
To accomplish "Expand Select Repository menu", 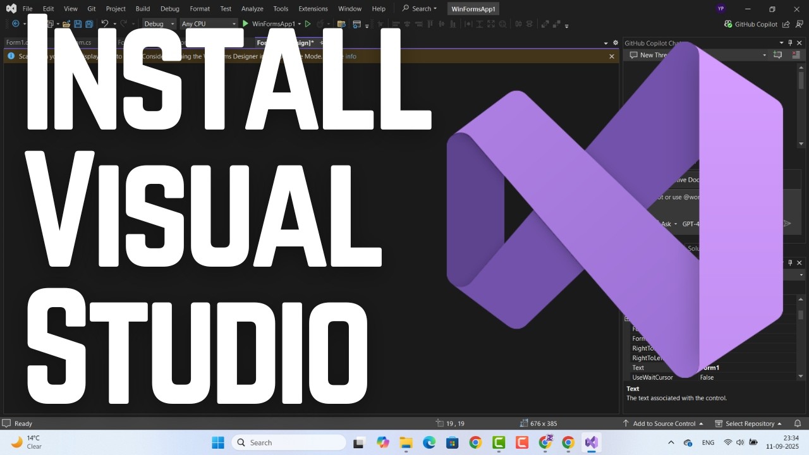I will [748, 423].
